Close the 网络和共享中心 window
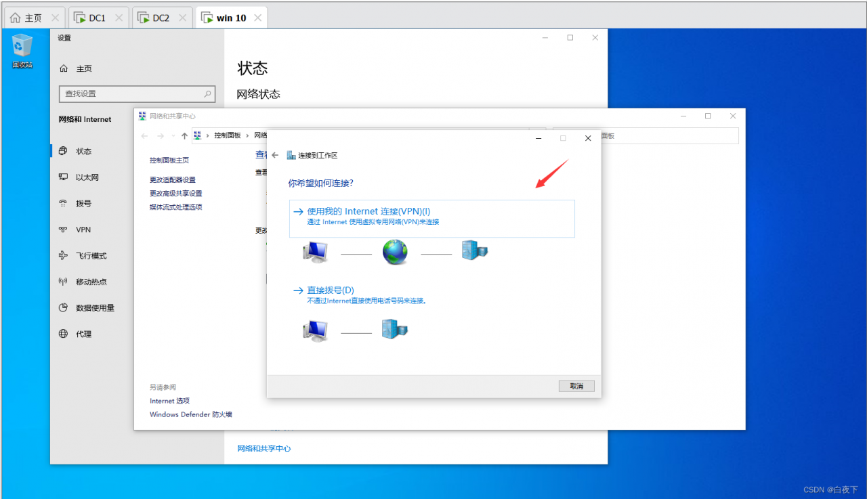The height and width of the screenshot is (499, 867). [x=733, y=116]
